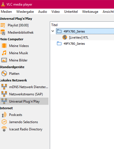The image size is (114, 149).
Task: Select Meine Musik label
Action: click(19, 53)
